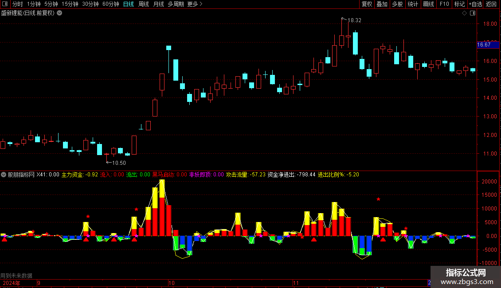Click the 股朋指标网 indicator name

click(x=21, y=175)
